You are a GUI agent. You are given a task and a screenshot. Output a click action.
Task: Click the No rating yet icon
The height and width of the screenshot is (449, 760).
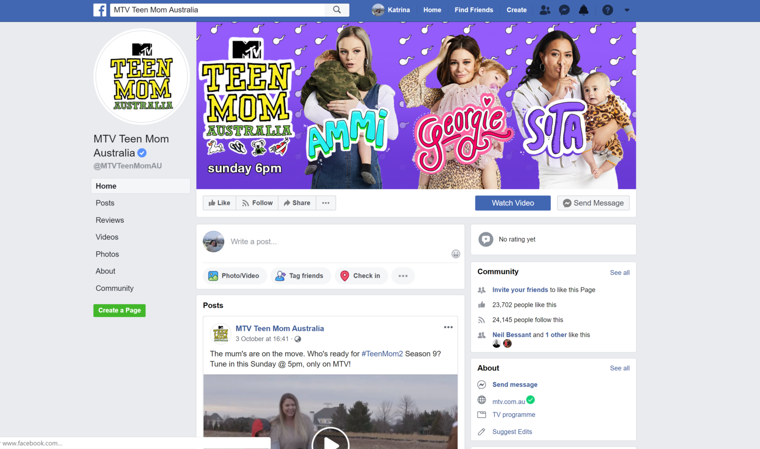[485, 239]
